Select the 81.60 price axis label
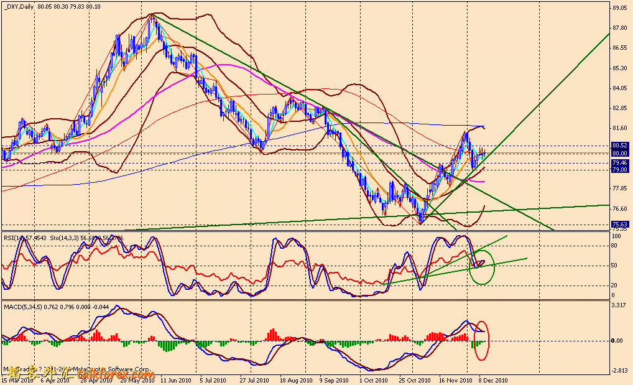Image resolution: width=633 pixels, height=385 pixels. point(620,128)
